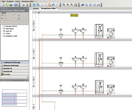Image resolution: width=132 pixels, height=110 pixels.
Task: Enable the TWZ medium checkbox
Action: click(16, 16)
